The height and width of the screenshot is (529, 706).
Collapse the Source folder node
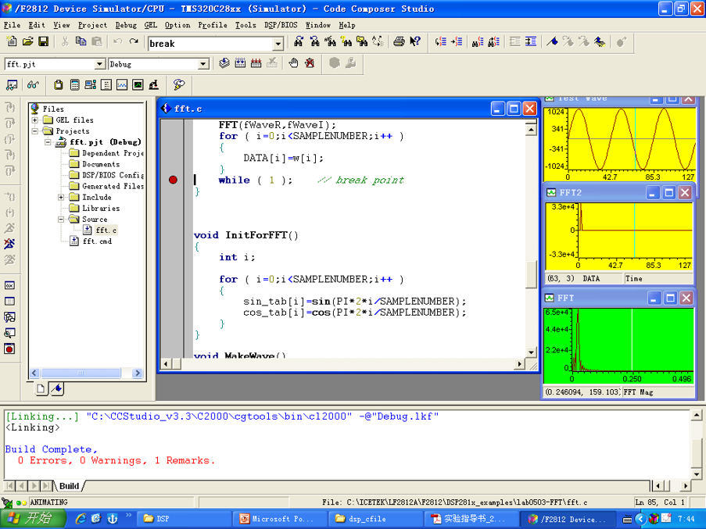pyautogui.click(x=61, y=219)
